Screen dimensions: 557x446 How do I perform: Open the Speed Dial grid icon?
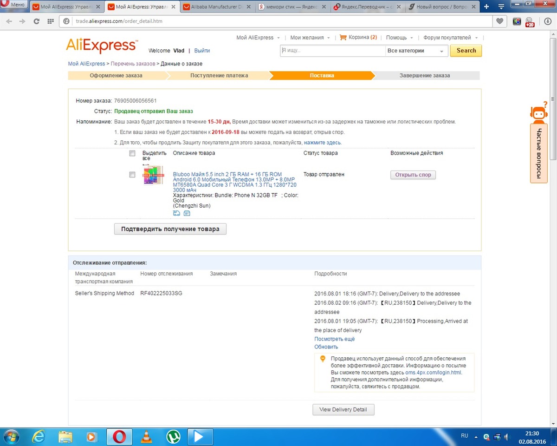(x=51, y=21)
